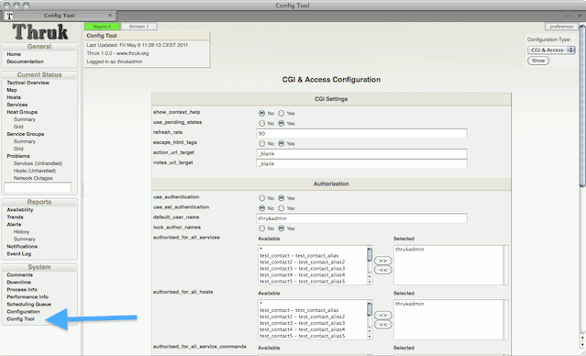Click the refresh_rate input field
Image resolution: width=586 pixels, height=356 pixels.
click(361, 134)
